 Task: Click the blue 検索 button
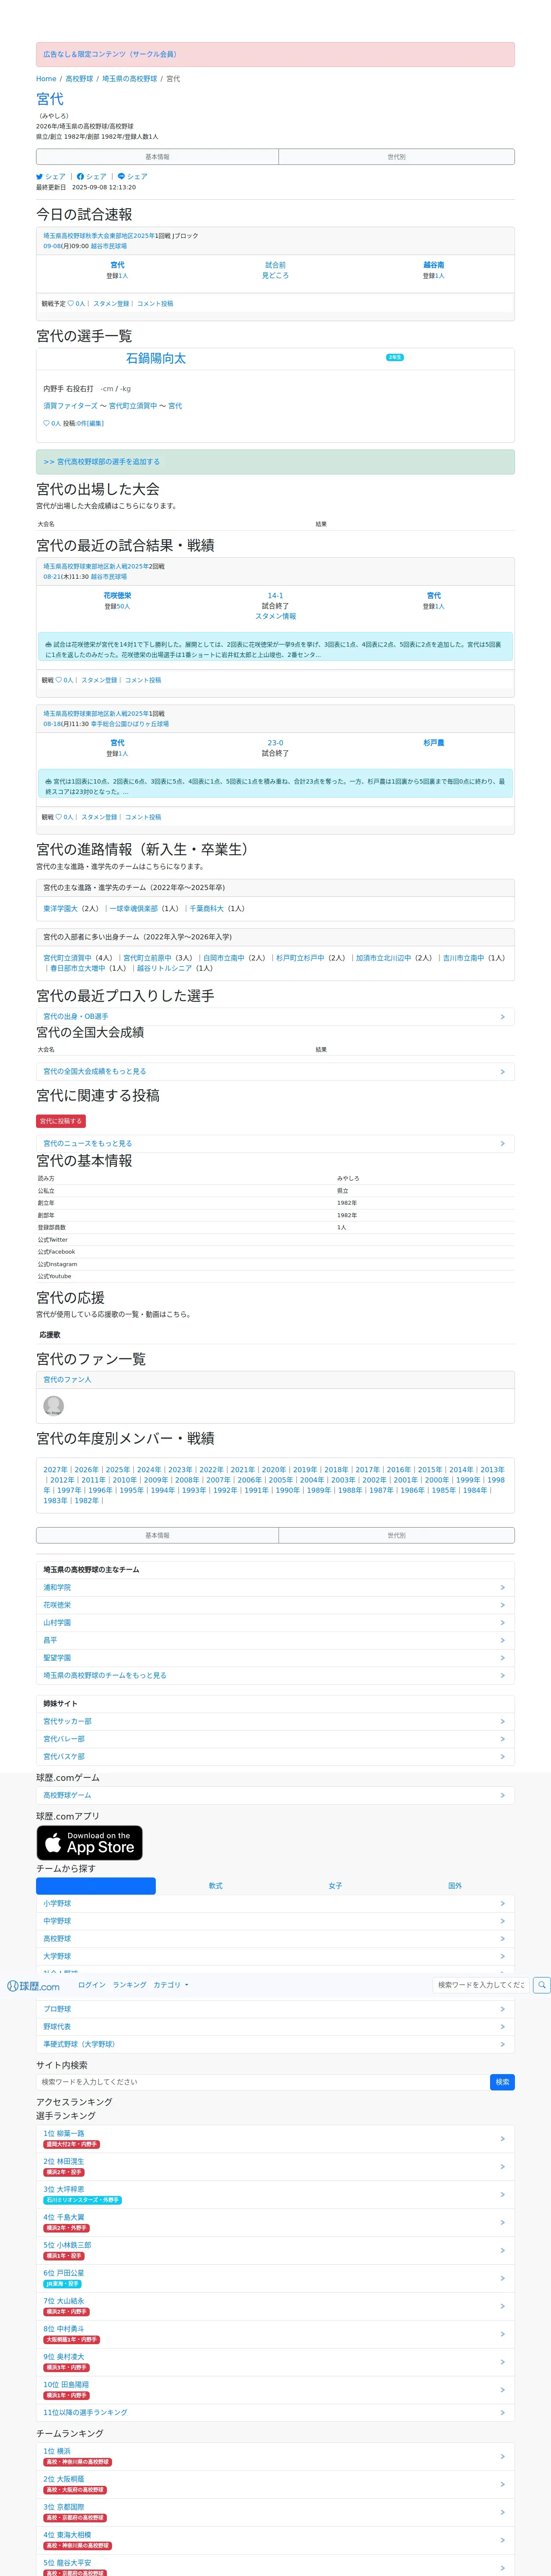503,2082
